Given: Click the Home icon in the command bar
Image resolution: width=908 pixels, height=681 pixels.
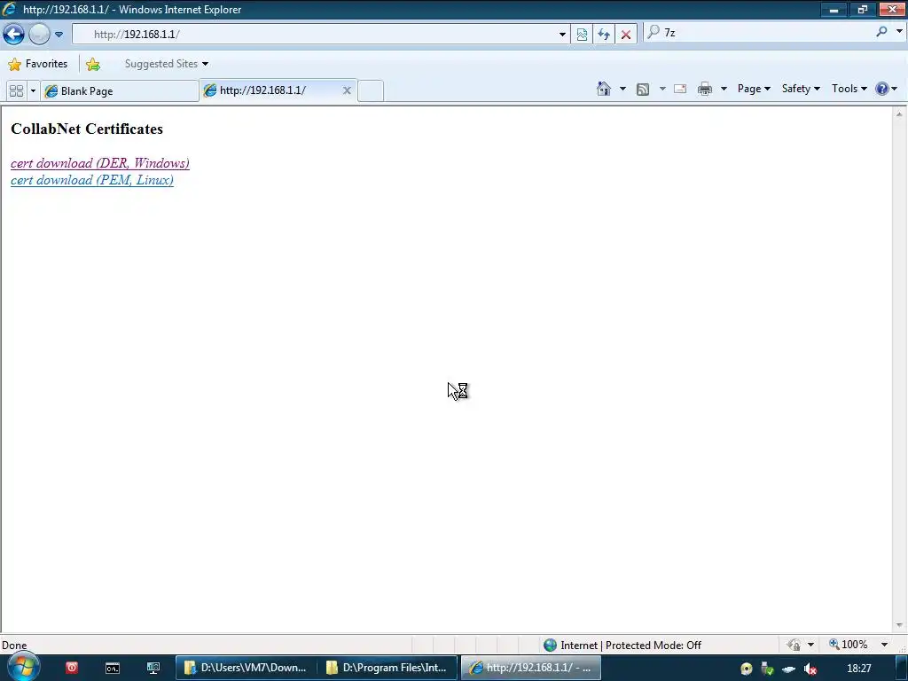Looking at the screenshot, I should point(603,89).
